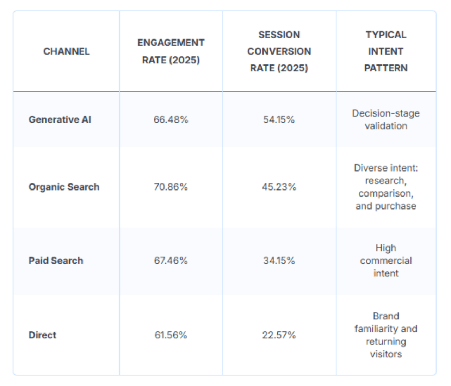Select the TYPICAL INTENT PATTERN header
The width and height of the screenshot is (451, 386).
(x=386, y=51)
